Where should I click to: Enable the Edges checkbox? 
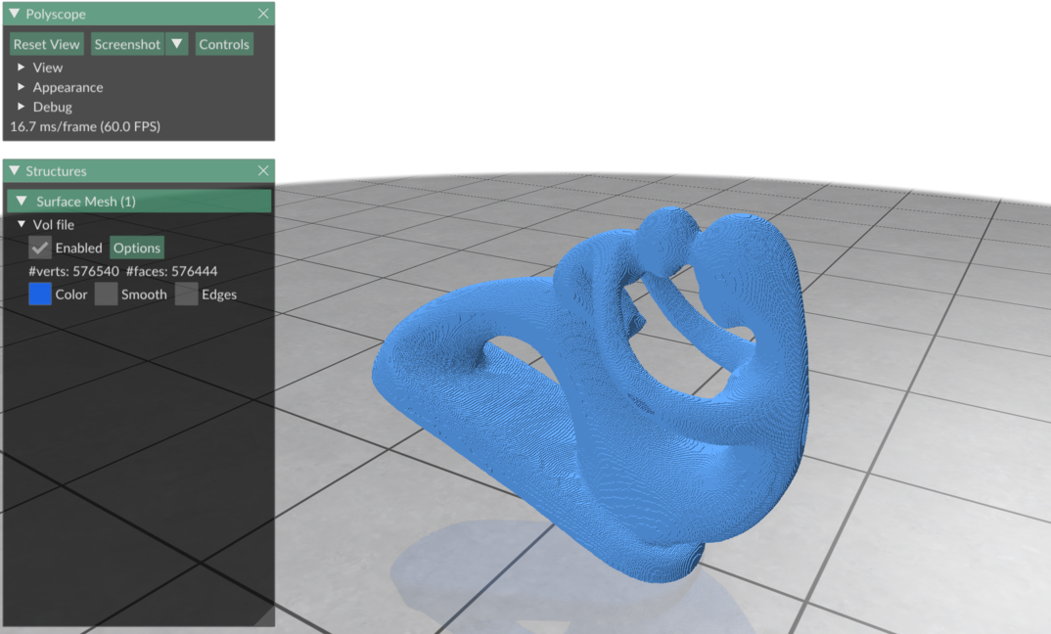pos(186,294)
